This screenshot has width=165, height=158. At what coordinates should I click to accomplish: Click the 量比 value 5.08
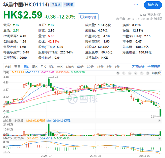tap(51, 36)
